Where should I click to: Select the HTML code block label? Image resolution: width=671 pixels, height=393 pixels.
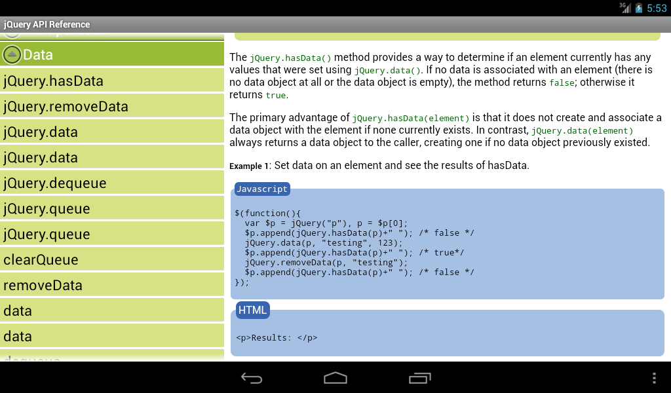252,310
